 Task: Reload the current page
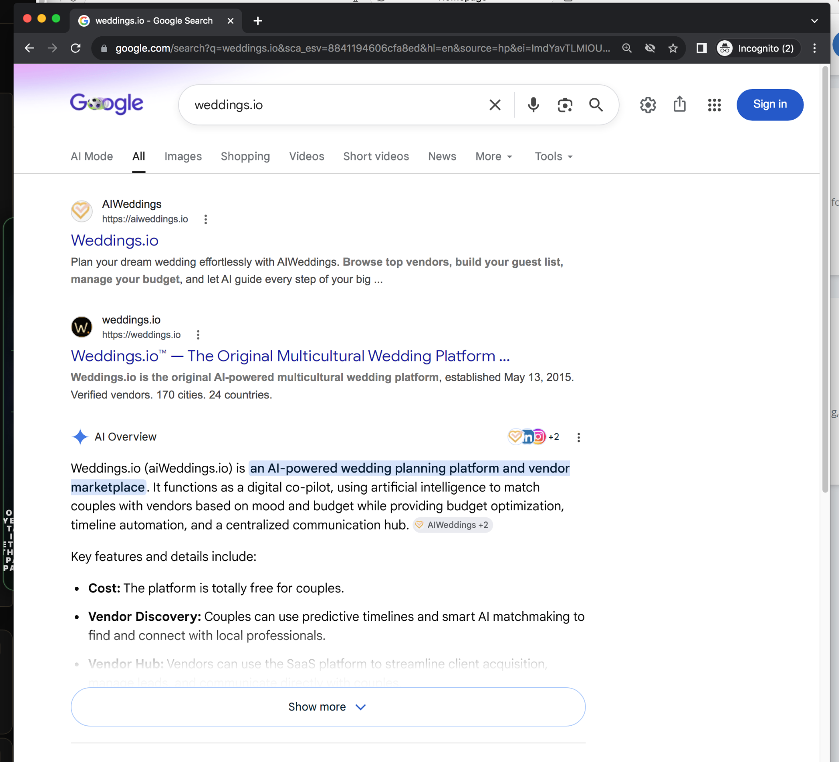(76, 48)
